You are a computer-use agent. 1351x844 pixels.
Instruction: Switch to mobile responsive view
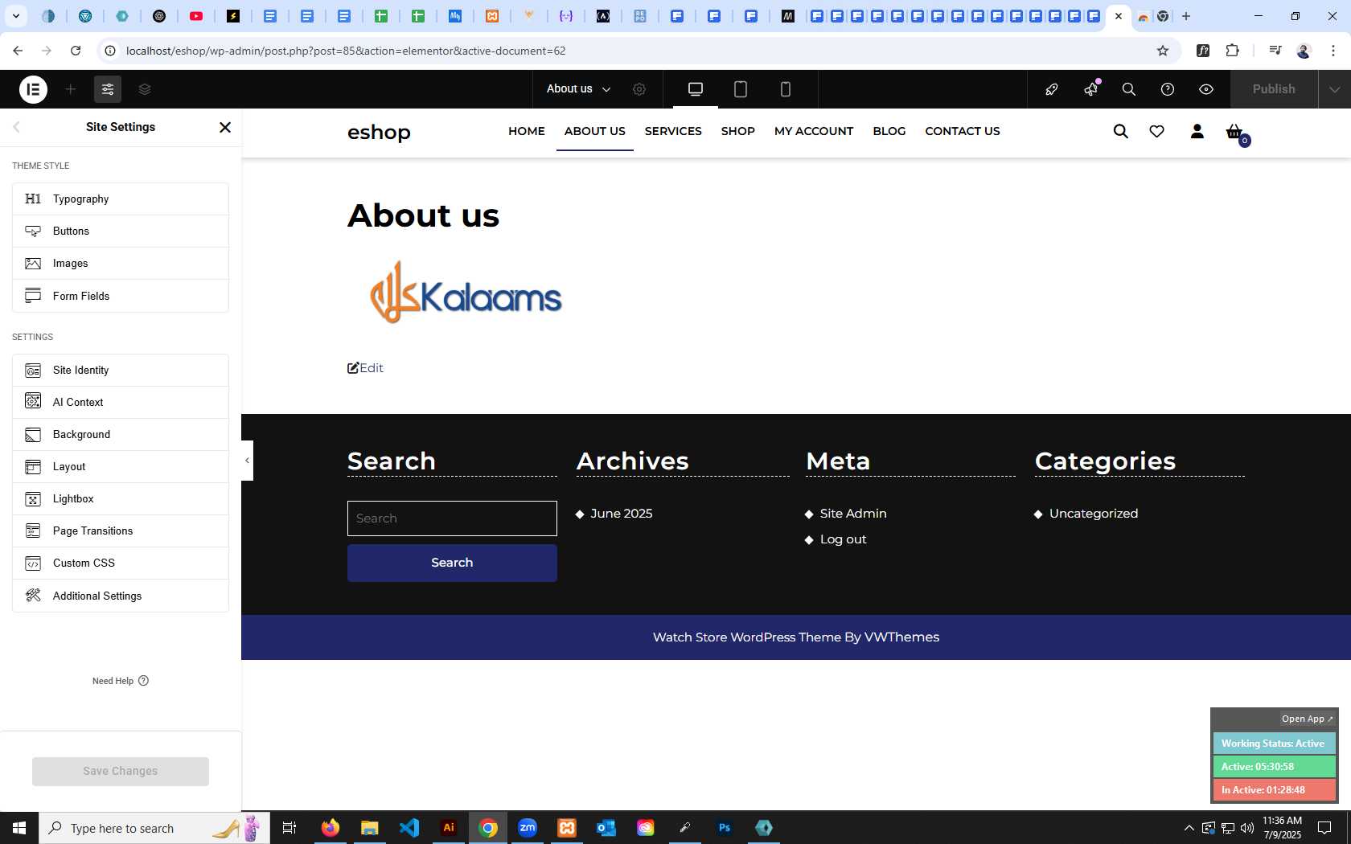[x=786, y=89]
